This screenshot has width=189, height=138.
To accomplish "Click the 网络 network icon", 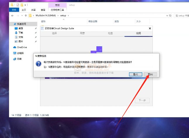I will point(15,59).
